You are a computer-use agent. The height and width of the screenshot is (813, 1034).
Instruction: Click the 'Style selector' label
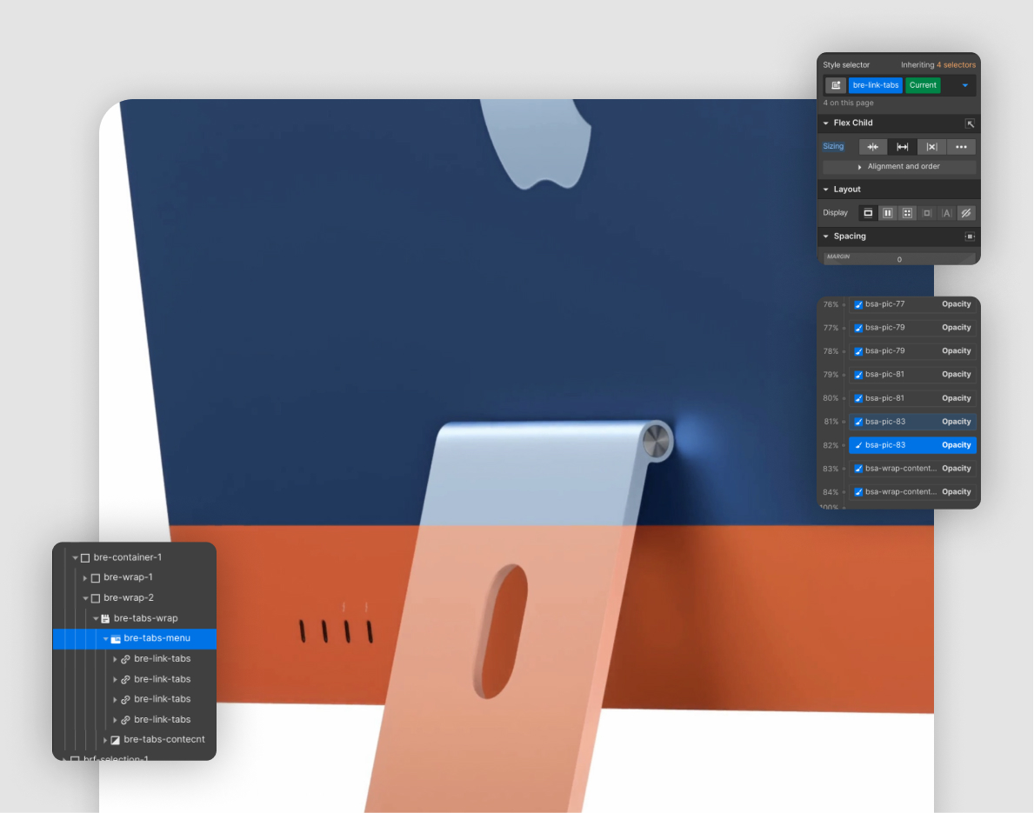846,65
